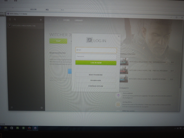The image size is (184, 138).
Task: Sort by 修改日期 column in File Explorer
Action: point(33,9)
